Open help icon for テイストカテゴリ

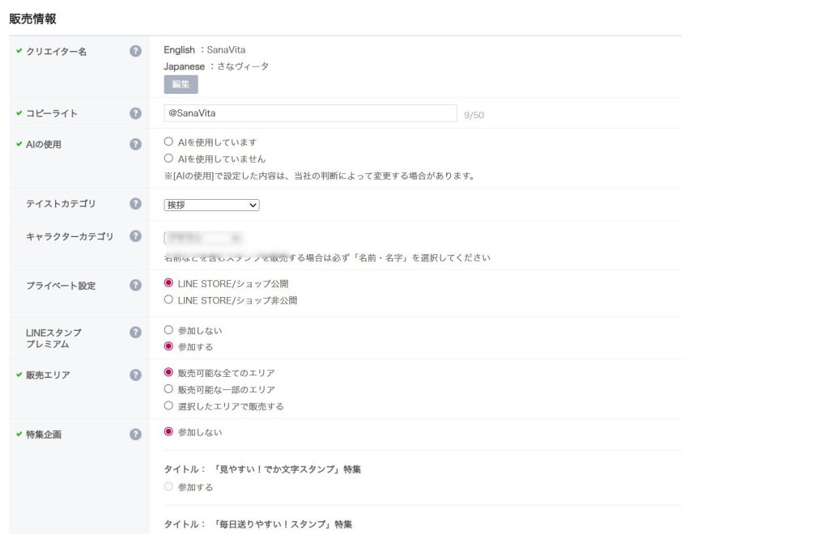pos(135,203)
